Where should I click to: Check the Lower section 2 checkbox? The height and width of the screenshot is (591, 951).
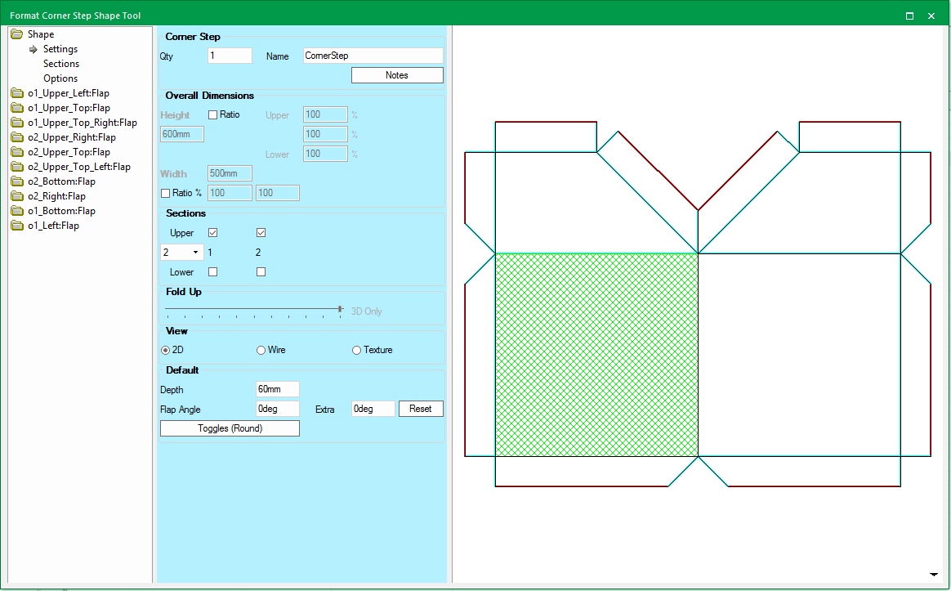point(261,272)
